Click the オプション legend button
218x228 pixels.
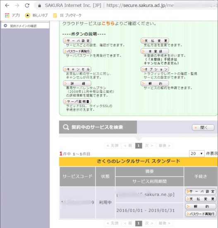155,69
